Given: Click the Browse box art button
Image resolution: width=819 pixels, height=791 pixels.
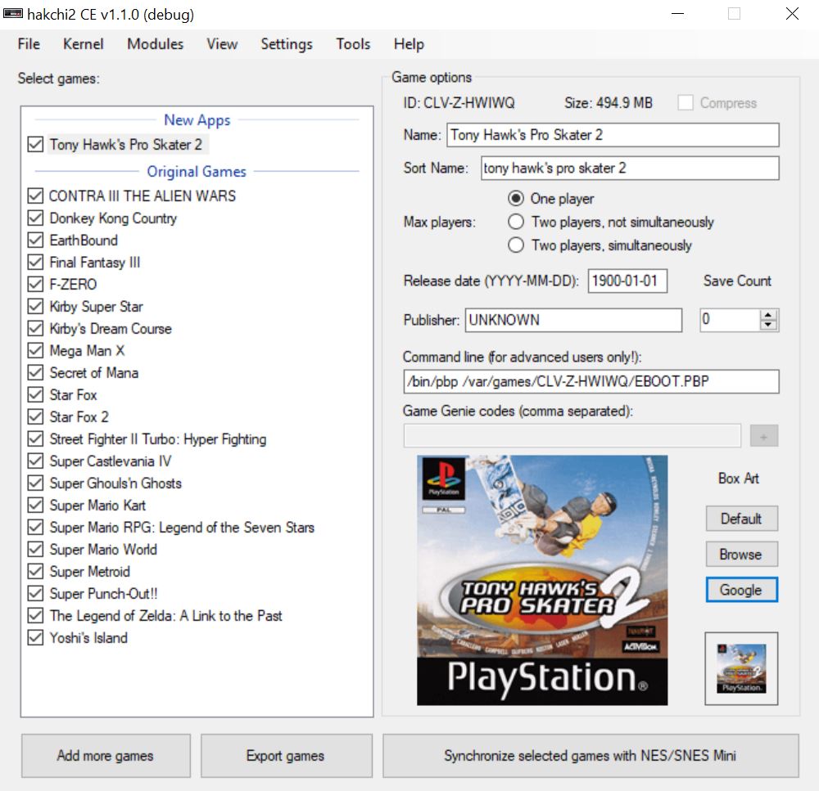Looking at the screenshot, I should tap(742, 554).
